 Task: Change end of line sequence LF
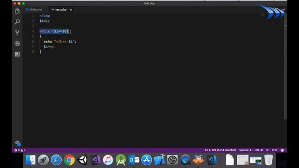coord(267,150)
